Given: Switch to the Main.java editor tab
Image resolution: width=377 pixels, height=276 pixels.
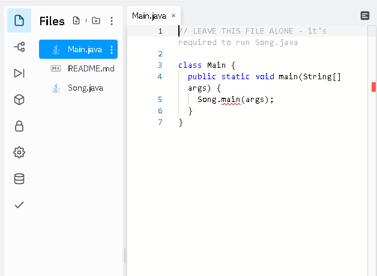Looking at the screenshot, I should pyautogui.click(x=149, y=16).
